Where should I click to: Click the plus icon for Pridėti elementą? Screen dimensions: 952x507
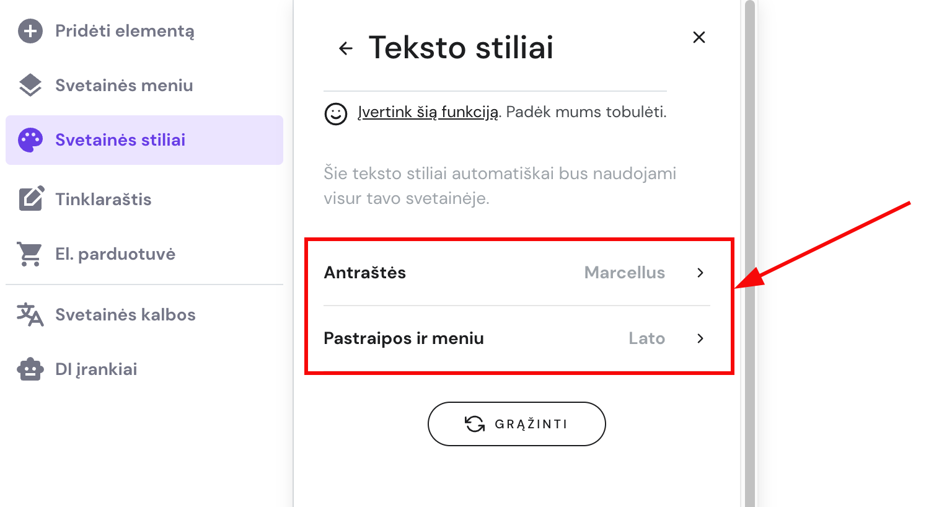tap(30, 31)
